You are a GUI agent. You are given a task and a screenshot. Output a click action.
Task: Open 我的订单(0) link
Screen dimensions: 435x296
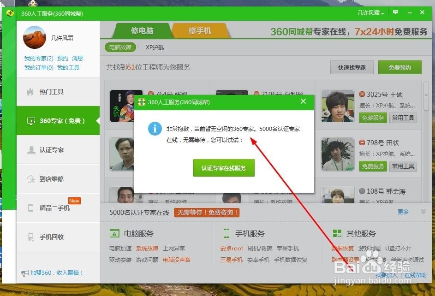39,68
